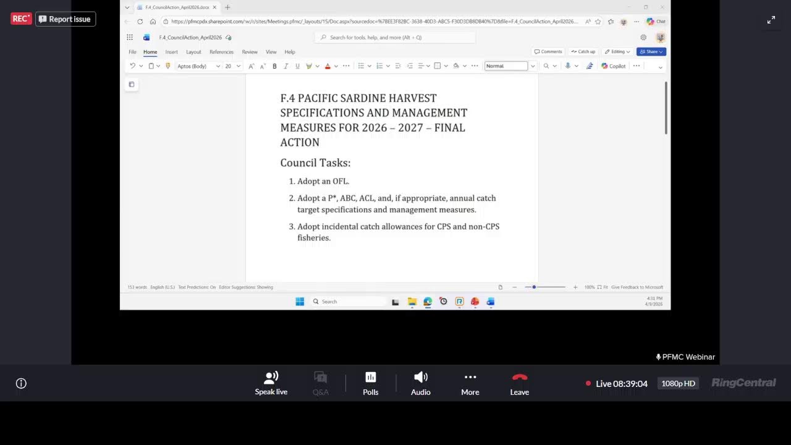The width and height of the screenshot is (791, 445).
Task: Click the blue Share button
Action: pos(651,52)
